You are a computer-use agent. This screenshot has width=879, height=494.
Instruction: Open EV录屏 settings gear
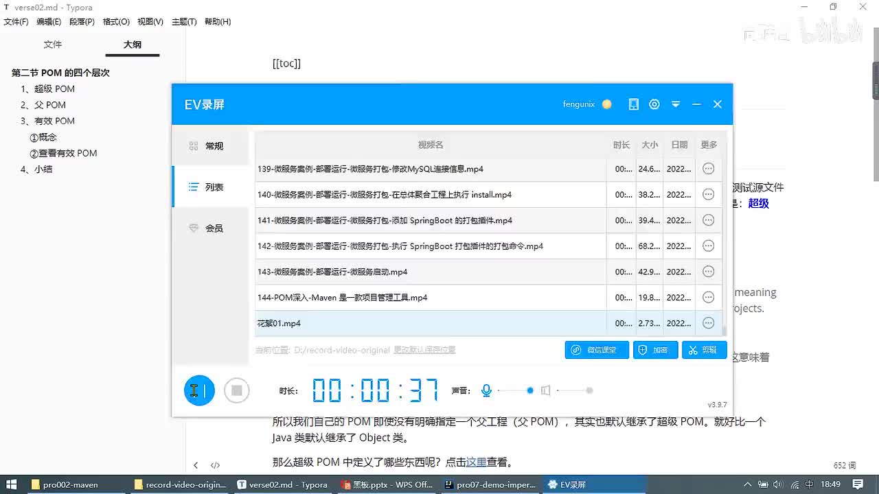(654, 104)
